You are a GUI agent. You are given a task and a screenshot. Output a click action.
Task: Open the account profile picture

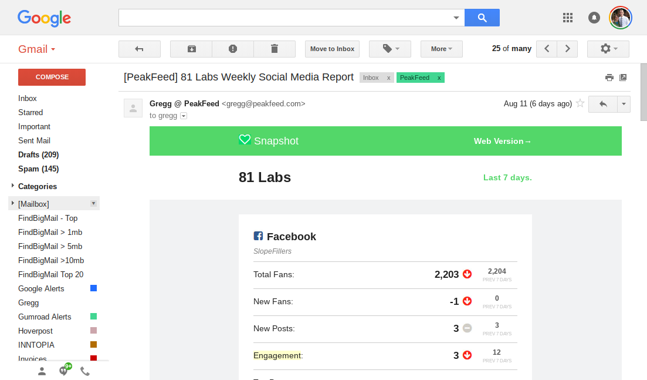tap(620, 18)
